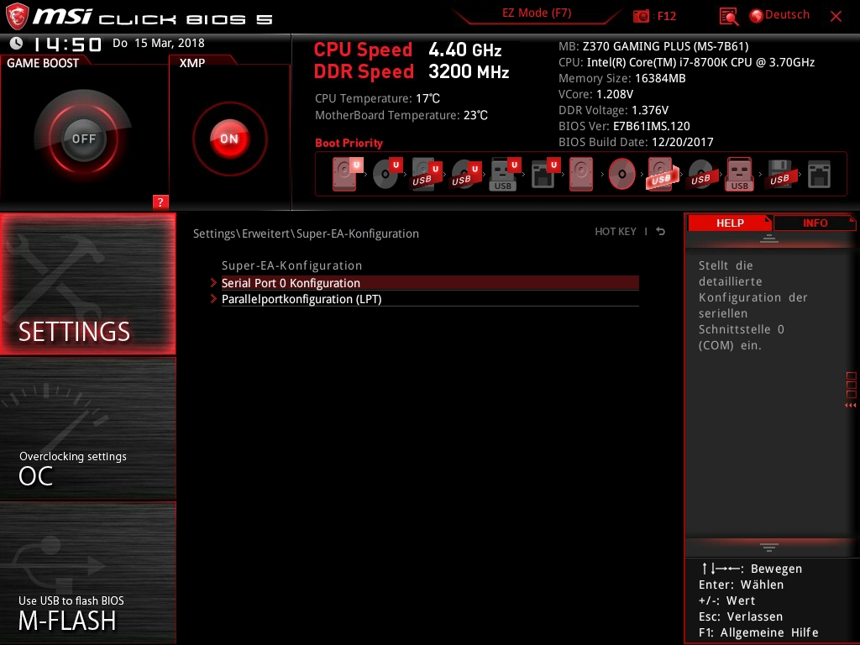Open Serial Port 0 Konfiguration submenu
Image resolution: width=860 pixels, height=645 pixels.
429,283
